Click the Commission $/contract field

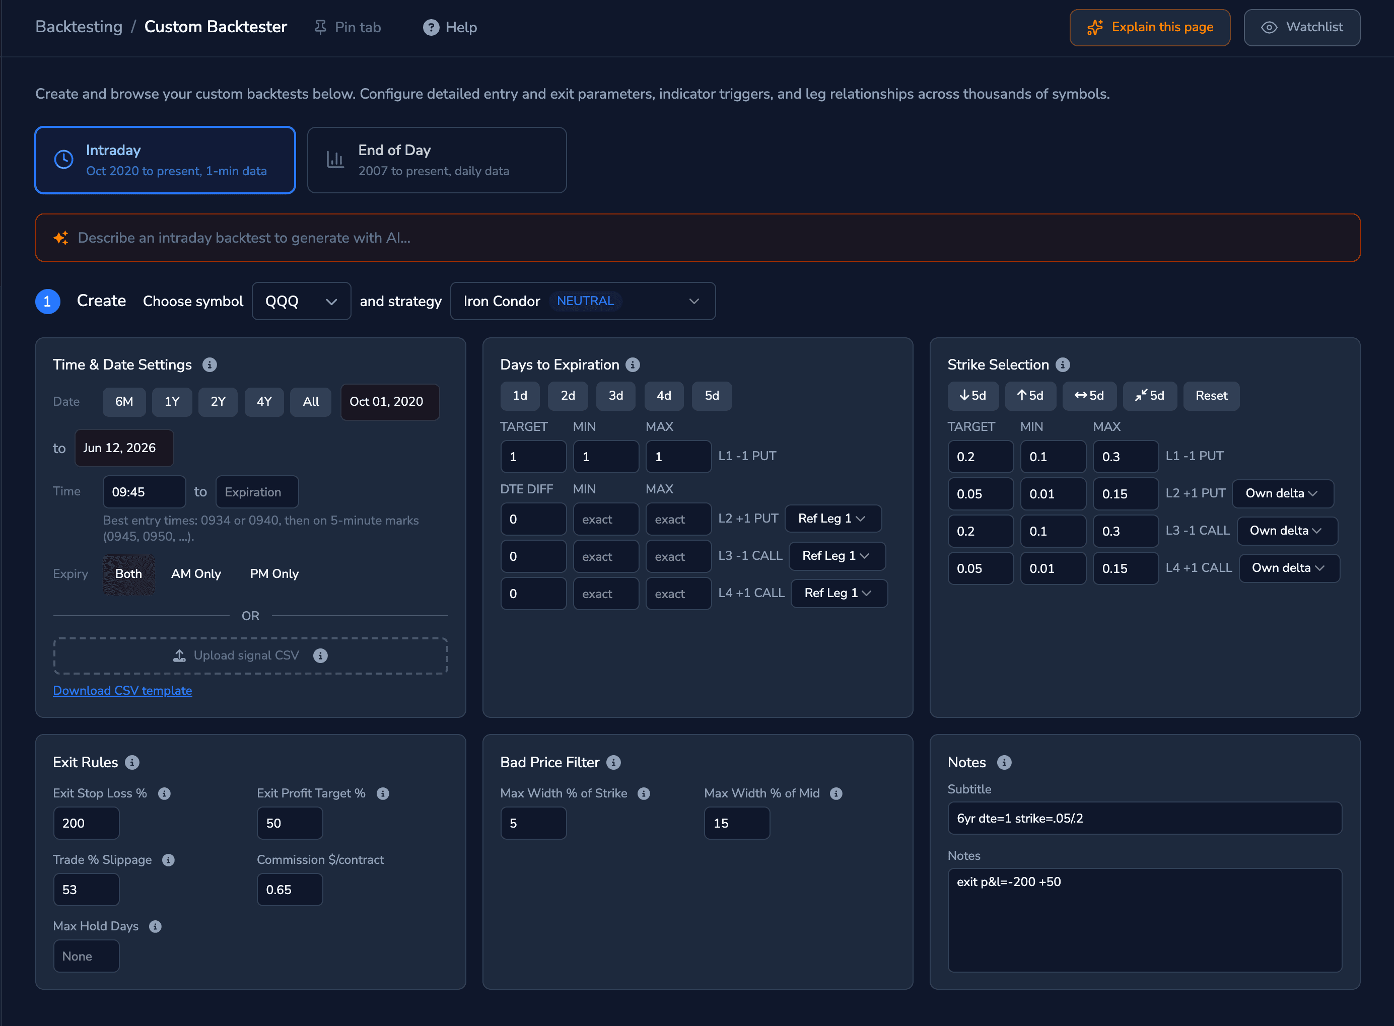pos(290,890)
